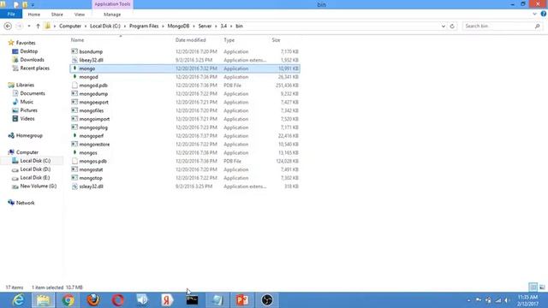Open Explorer help question mark

click(544, 14)
